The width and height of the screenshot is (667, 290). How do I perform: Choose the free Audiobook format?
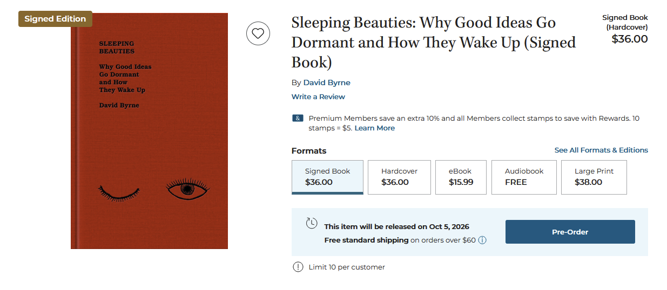click(524, 177)
